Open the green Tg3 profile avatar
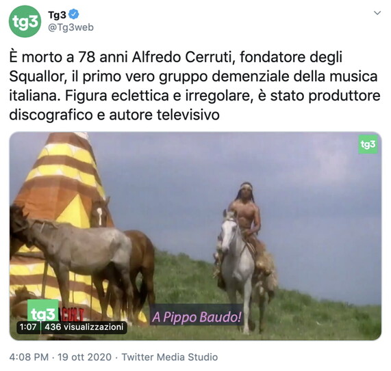Screen dimensions: 391x371 coord(25,21)
